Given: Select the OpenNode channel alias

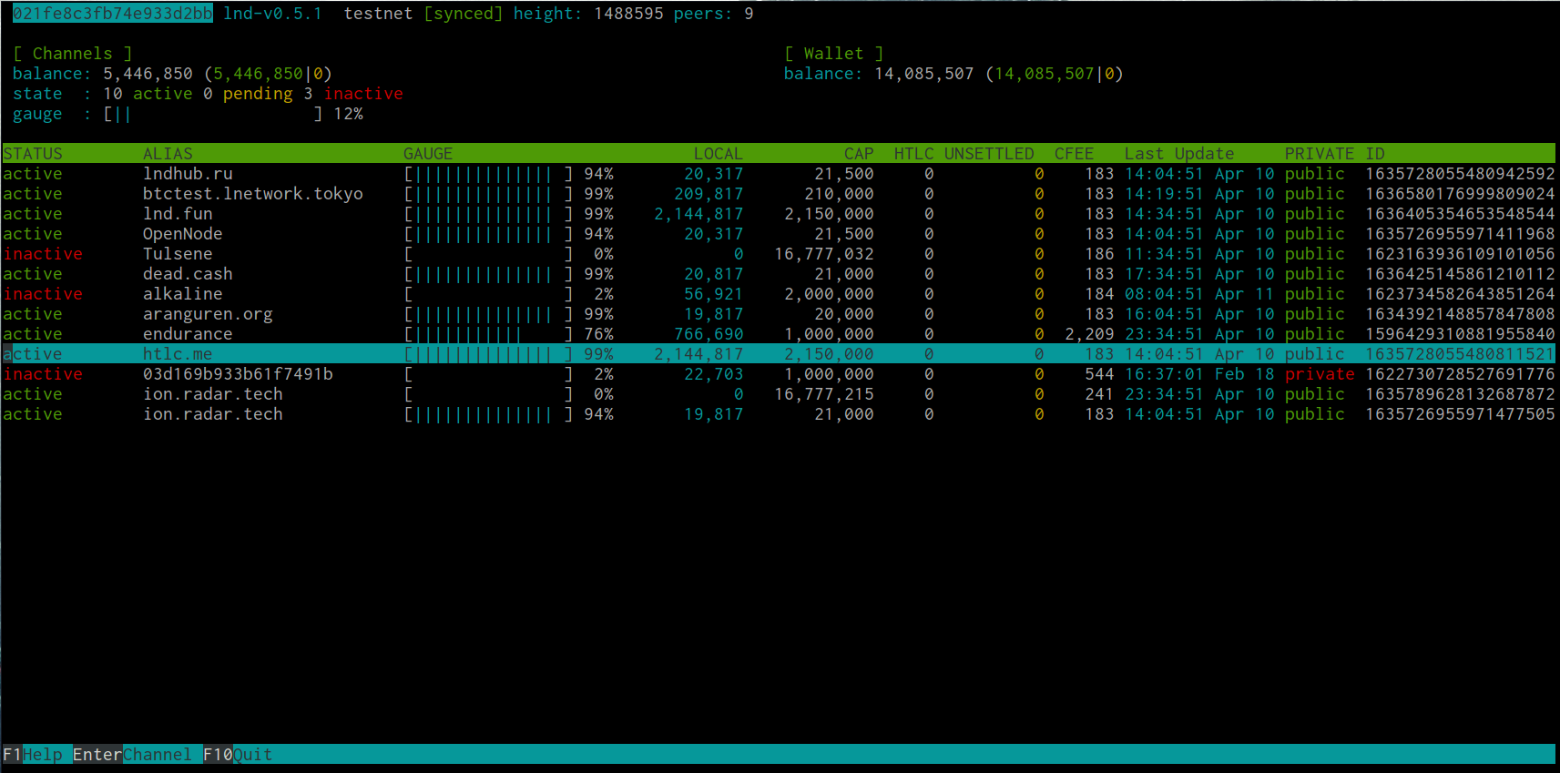Looking at the screenshot, I should point(182,234).
